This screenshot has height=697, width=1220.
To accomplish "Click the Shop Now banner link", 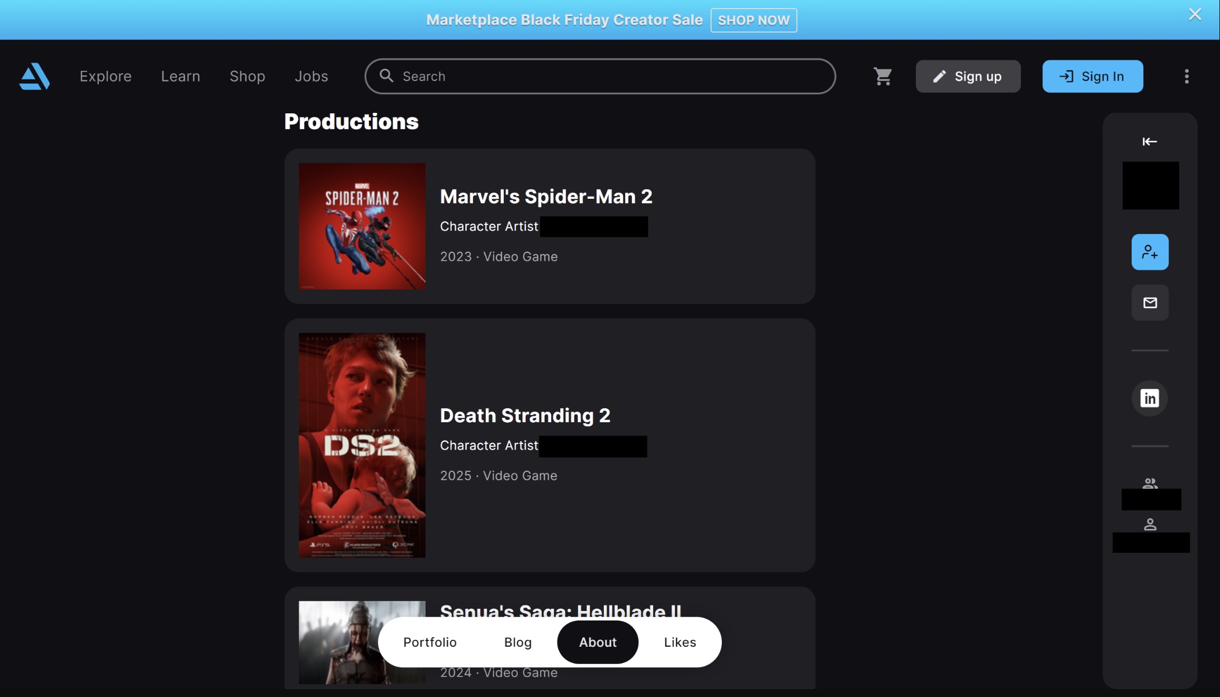I will click(x=753, y=19).
